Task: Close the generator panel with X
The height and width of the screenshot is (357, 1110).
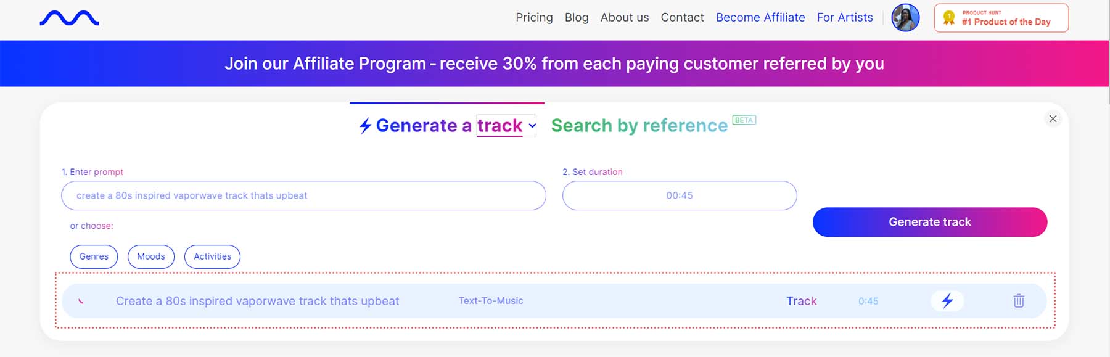Action: (1053, 119)
